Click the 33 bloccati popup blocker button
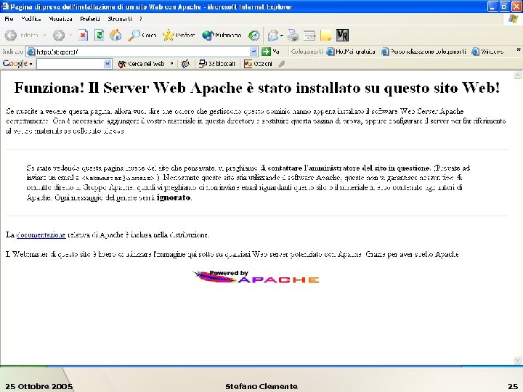Viewport: 523px width, 392px height. click(x=216, y=64)
